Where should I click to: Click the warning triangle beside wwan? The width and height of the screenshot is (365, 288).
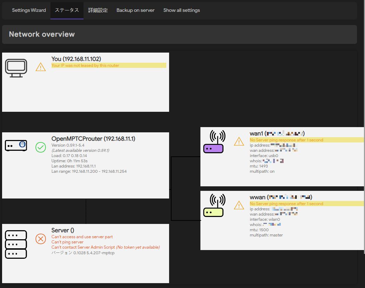tap(239, 205)
